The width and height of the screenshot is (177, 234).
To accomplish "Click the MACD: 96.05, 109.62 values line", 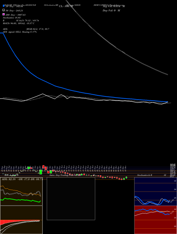I will tap(19, 23).
